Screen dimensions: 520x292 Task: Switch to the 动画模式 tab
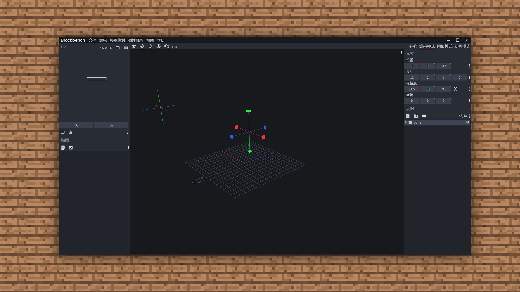click(x=462, y=46)
